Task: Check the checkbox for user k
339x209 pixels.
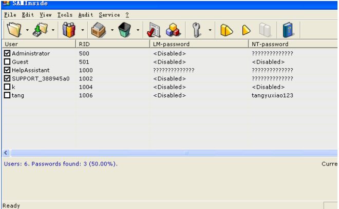Action: pos(7,87)
